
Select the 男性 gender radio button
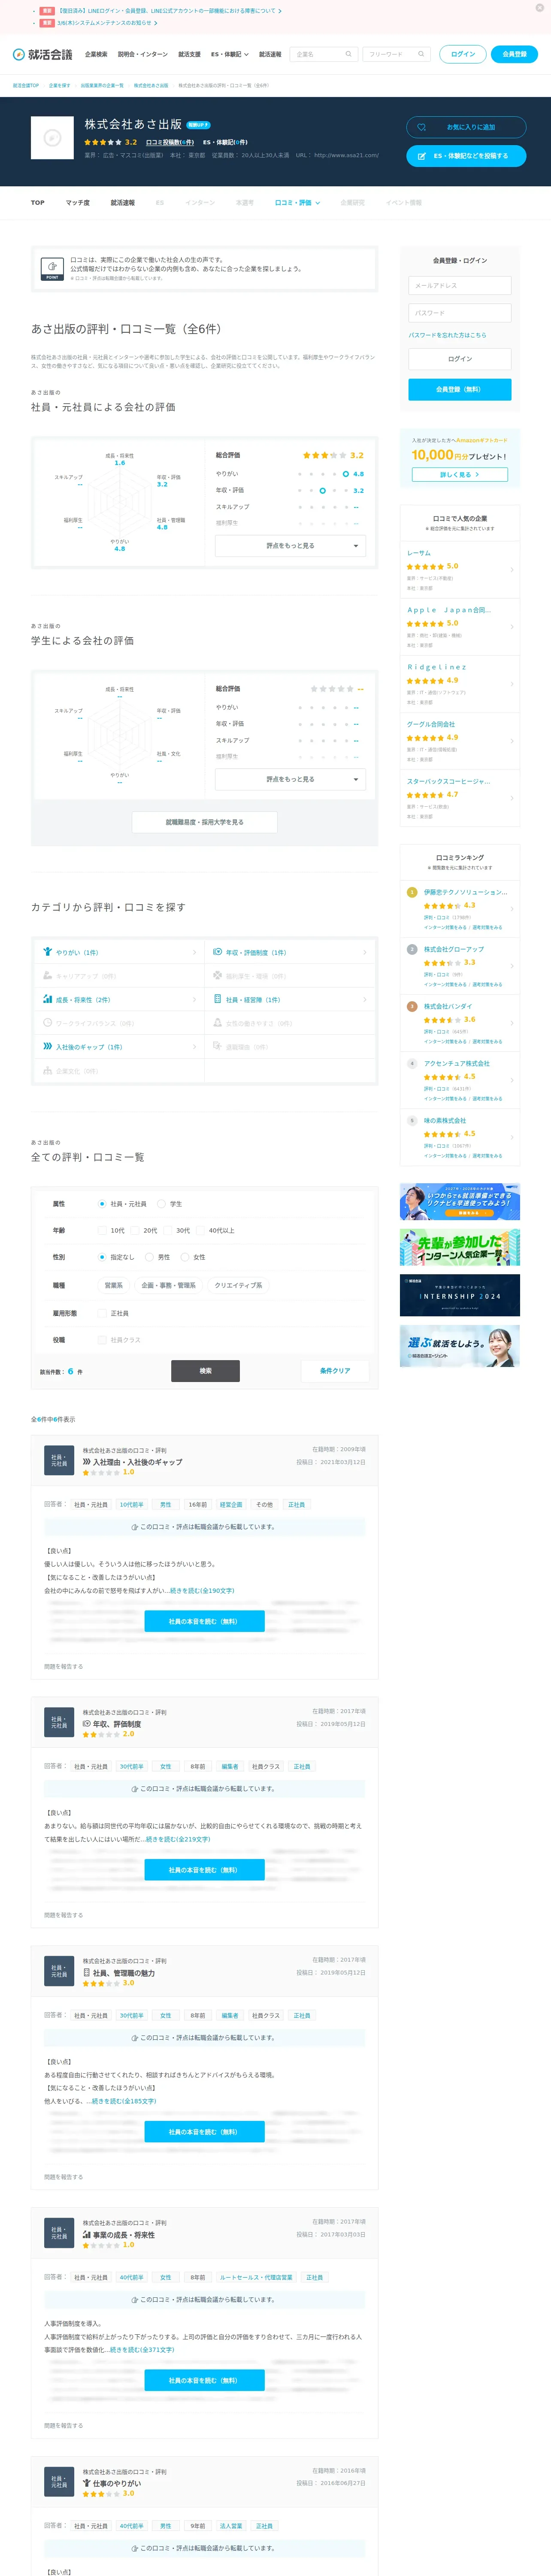point(149,1257)
